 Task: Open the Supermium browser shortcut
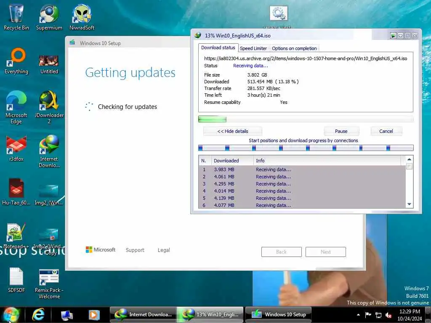pos(49,17)
